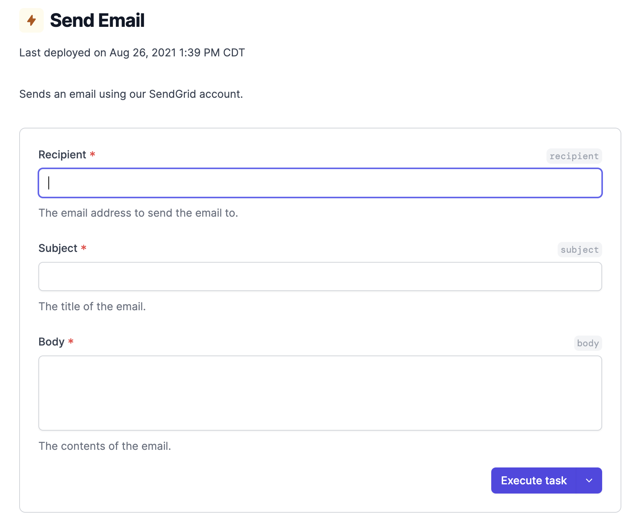Click 'The title of the email' hint
This screenshot has height=520, width=634.
[92, 306]
